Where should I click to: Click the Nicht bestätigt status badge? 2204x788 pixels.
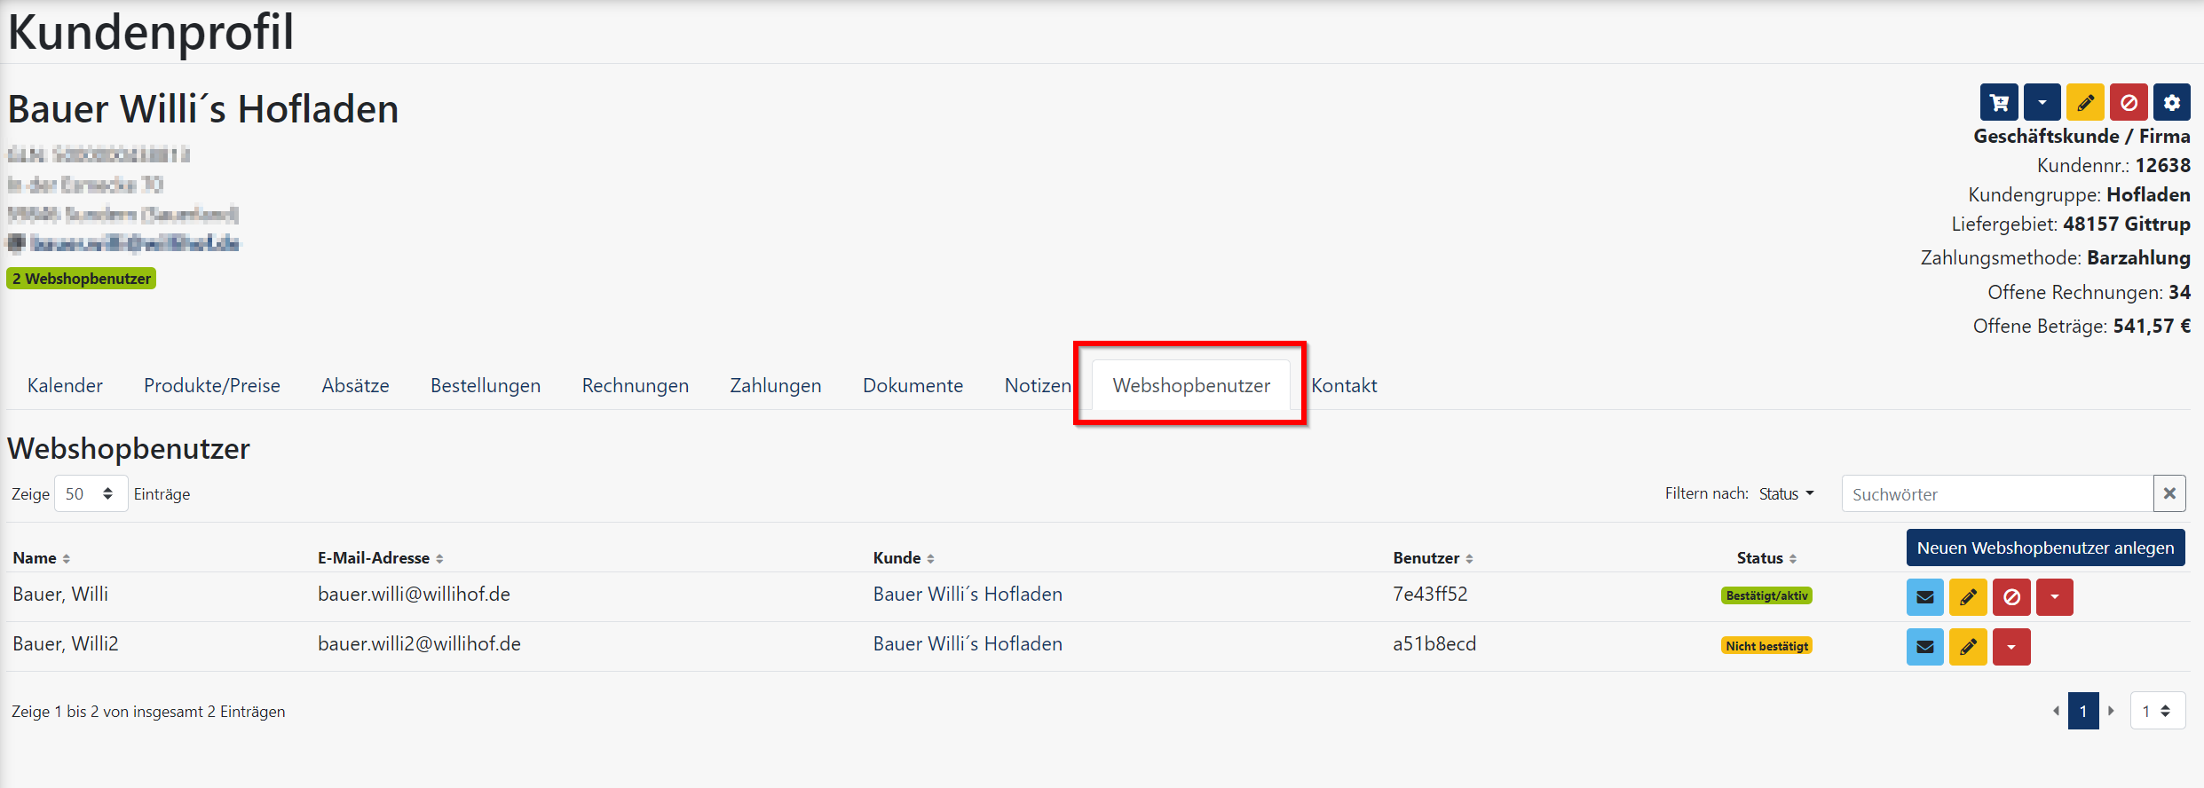[1766, 646]
